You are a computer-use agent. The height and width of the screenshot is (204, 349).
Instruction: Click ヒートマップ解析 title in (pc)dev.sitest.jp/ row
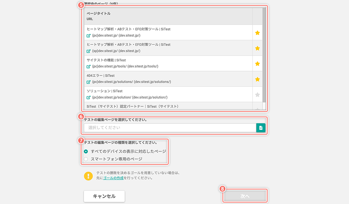point(128,29)
